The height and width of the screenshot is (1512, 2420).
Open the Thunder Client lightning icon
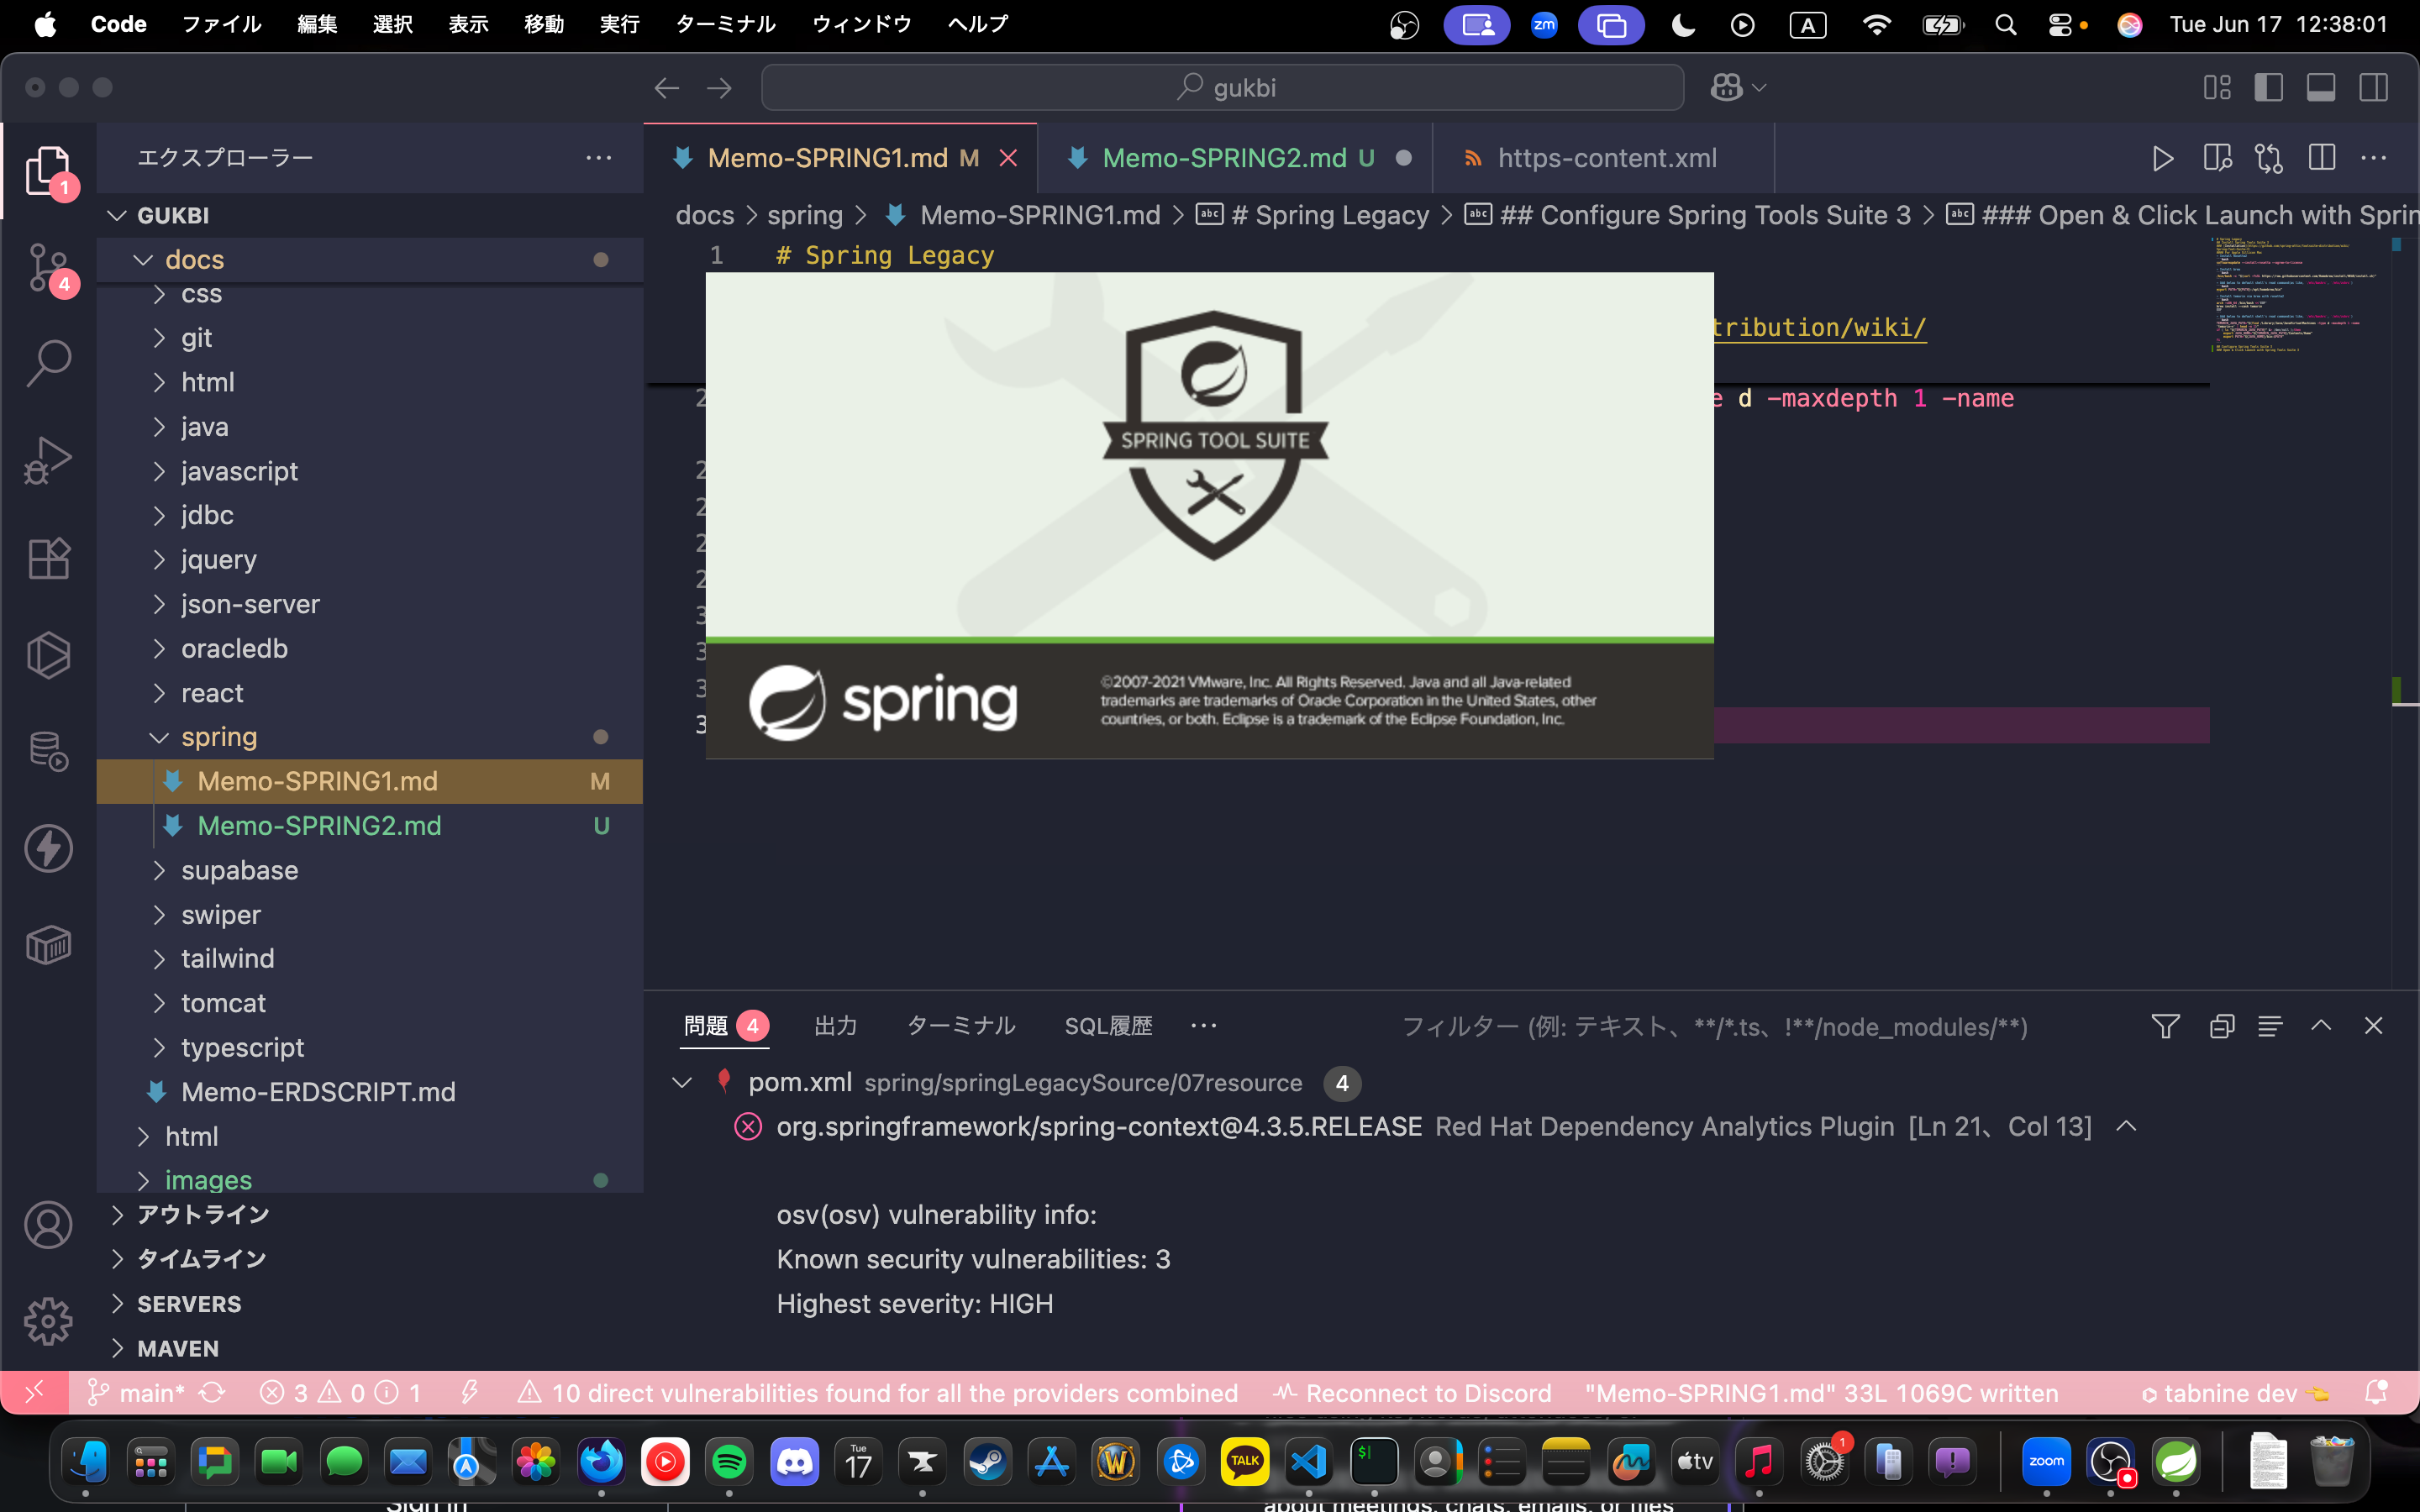click(x=48, y=848)
